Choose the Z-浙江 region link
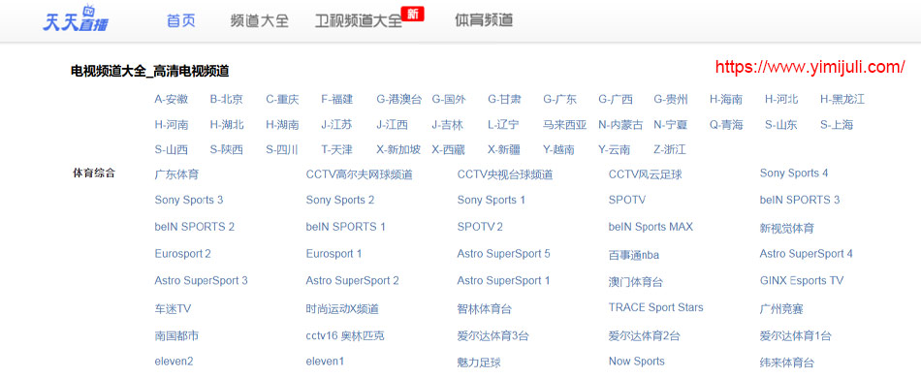 click(x=670, y=149)
